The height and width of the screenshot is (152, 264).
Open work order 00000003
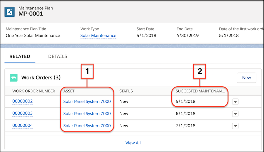pyautogui.click(x=22, y=113)
